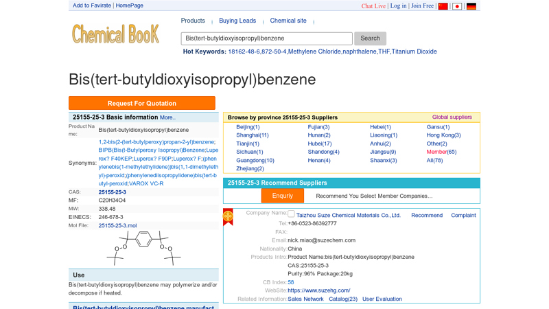
Task: Open the chemical structure image
Action: point(143,248)
